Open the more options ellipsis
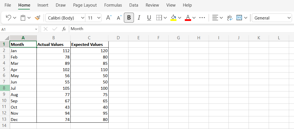The image size is (294, 129). click(202, 18)
